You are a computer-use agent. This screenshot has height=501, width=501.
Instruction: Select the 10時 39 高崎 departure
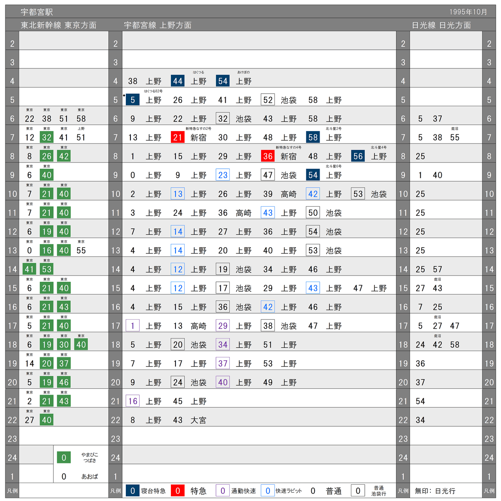pos(268,194)
